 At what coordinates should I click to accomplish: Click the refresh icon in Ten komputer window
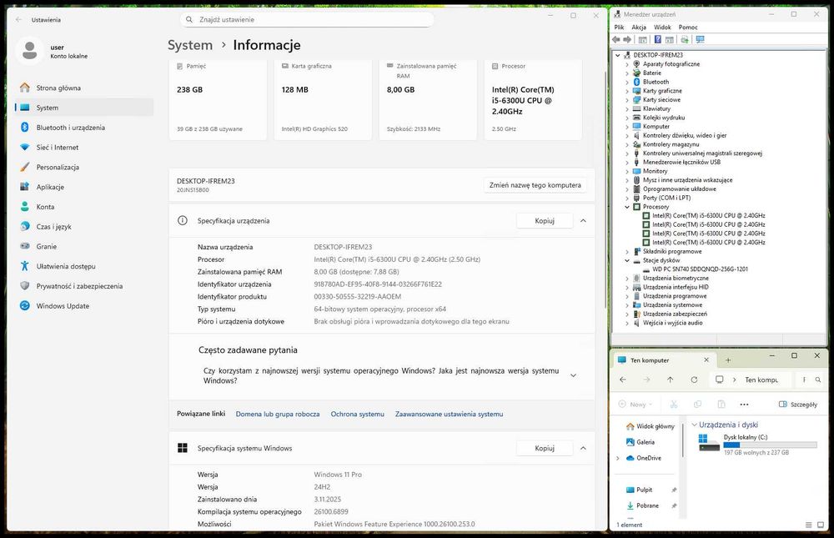(694, 380)
